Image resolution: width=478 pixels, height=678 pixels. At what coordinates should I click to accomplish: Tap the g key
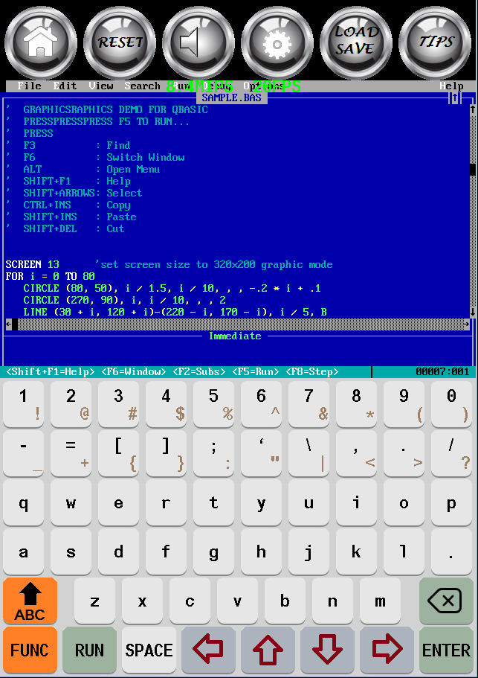[x=213, y=551]
